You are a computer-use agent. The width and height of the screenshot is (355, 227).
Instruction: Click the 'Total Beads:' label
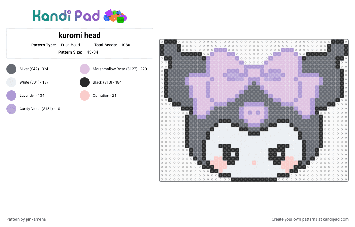click(105, 45)
